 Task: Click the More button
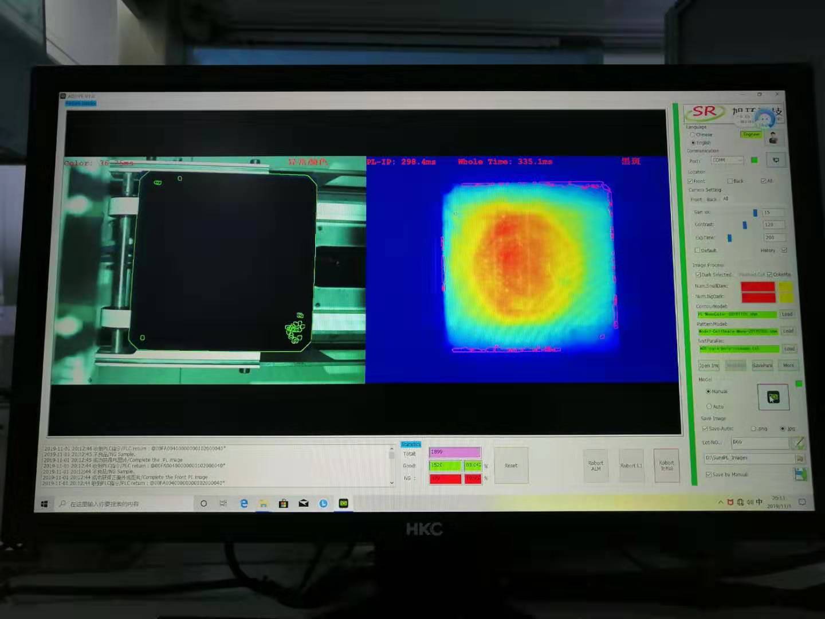point(789,366)
